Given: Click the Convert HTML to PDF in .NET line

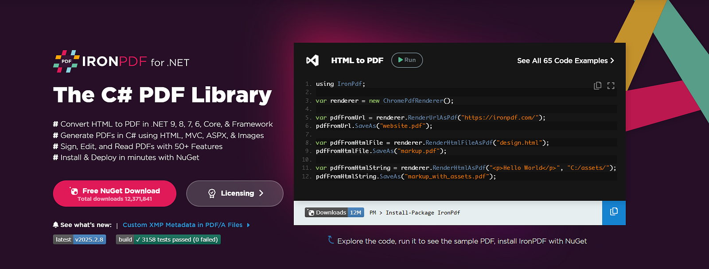Looking at the screenshot, I should pyautogui.click(x=163, y=124).
